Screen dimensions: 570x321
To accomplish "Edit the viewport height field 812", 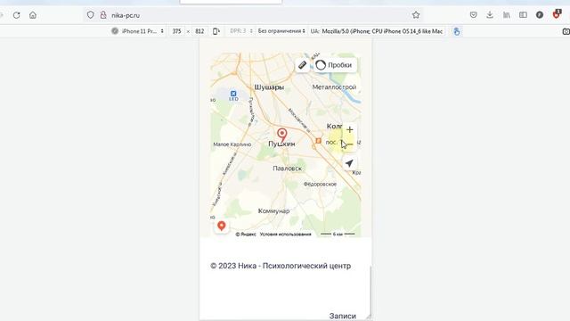I will 199,31.
